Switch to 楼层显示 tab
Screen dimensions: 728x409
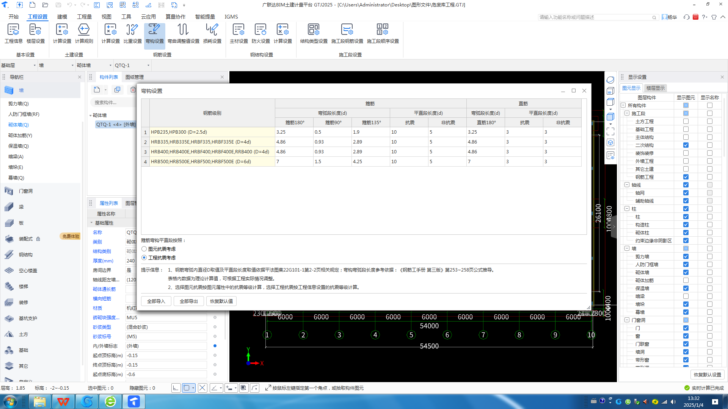[x=655, y=88]
